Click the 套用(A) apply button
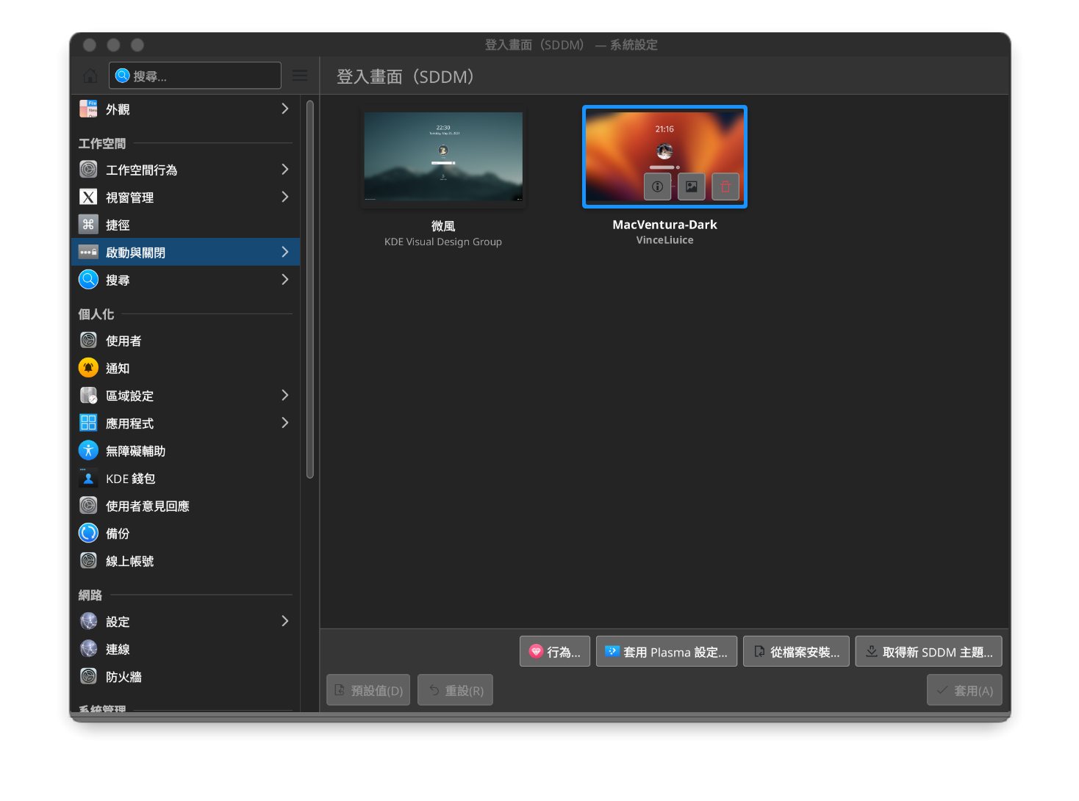The image size is (1079, 801). pyautogui.click(x=964, y=690)
